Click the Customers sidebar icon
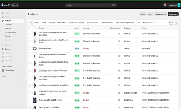This screenshot has width=181, height=109. click(3, 45)
